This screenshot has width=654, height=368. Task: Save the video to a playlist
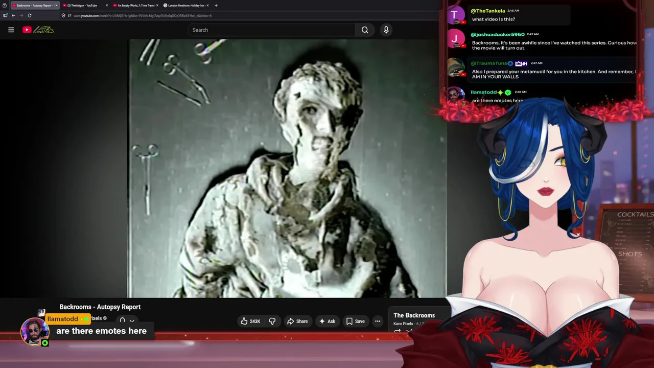coord(355,321)
